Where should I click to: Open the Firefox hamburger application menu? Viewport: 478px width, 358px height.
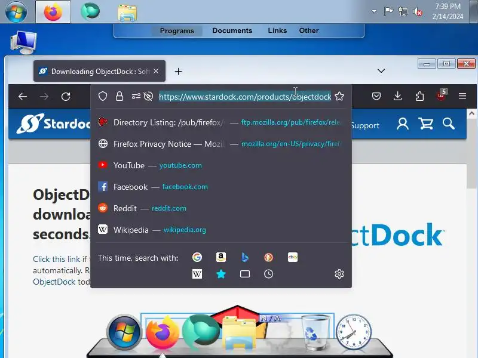(x=462, y=96)
